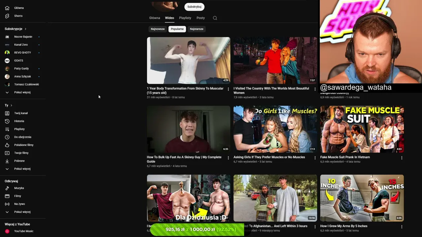
Task: Open Tomasz Czukiewski channel avatar
Action: (x=7, y=84)
